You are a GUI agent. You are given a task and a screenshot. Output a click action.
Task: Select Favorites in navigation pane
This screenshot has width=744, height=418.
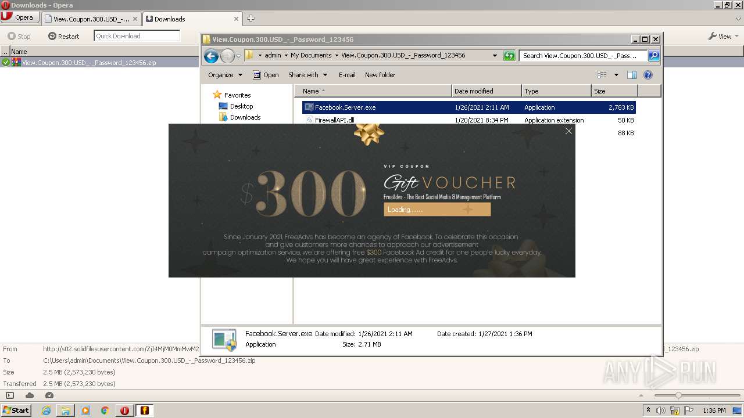232,95
